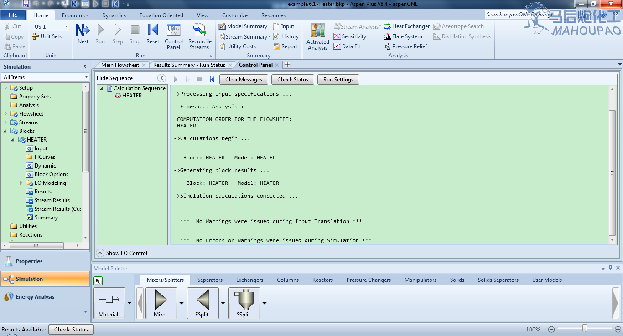Open Heat Exchanger analysis

tap(407, 26)
